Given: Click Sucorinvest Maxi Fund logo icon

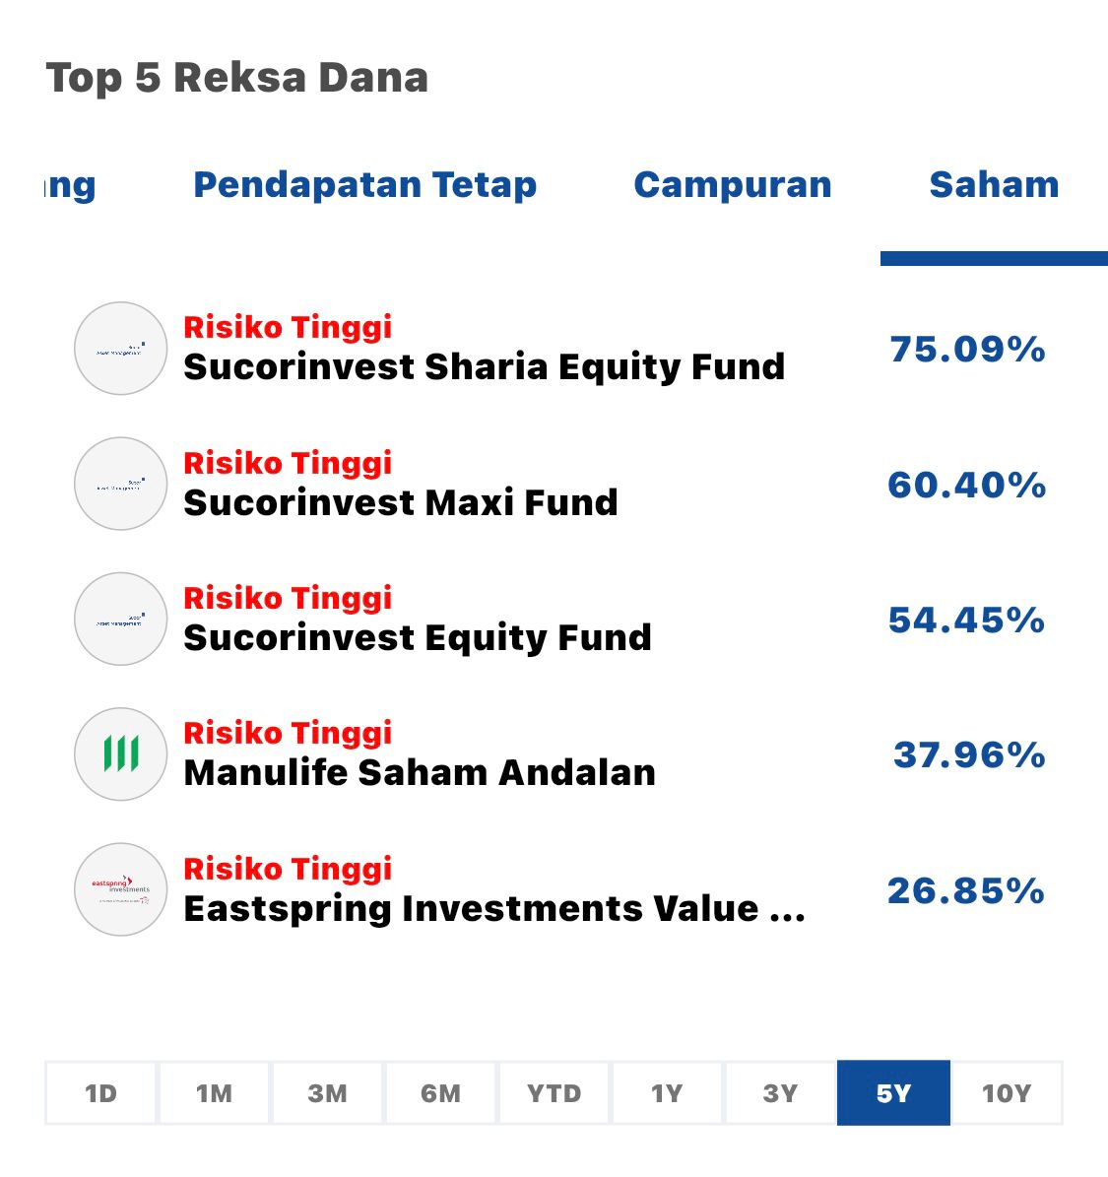Looking at the screenshot, I should (x=121, y=484).
